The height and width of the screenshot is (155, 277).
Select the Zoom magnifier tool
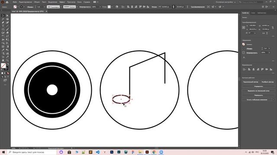point(7,60)
